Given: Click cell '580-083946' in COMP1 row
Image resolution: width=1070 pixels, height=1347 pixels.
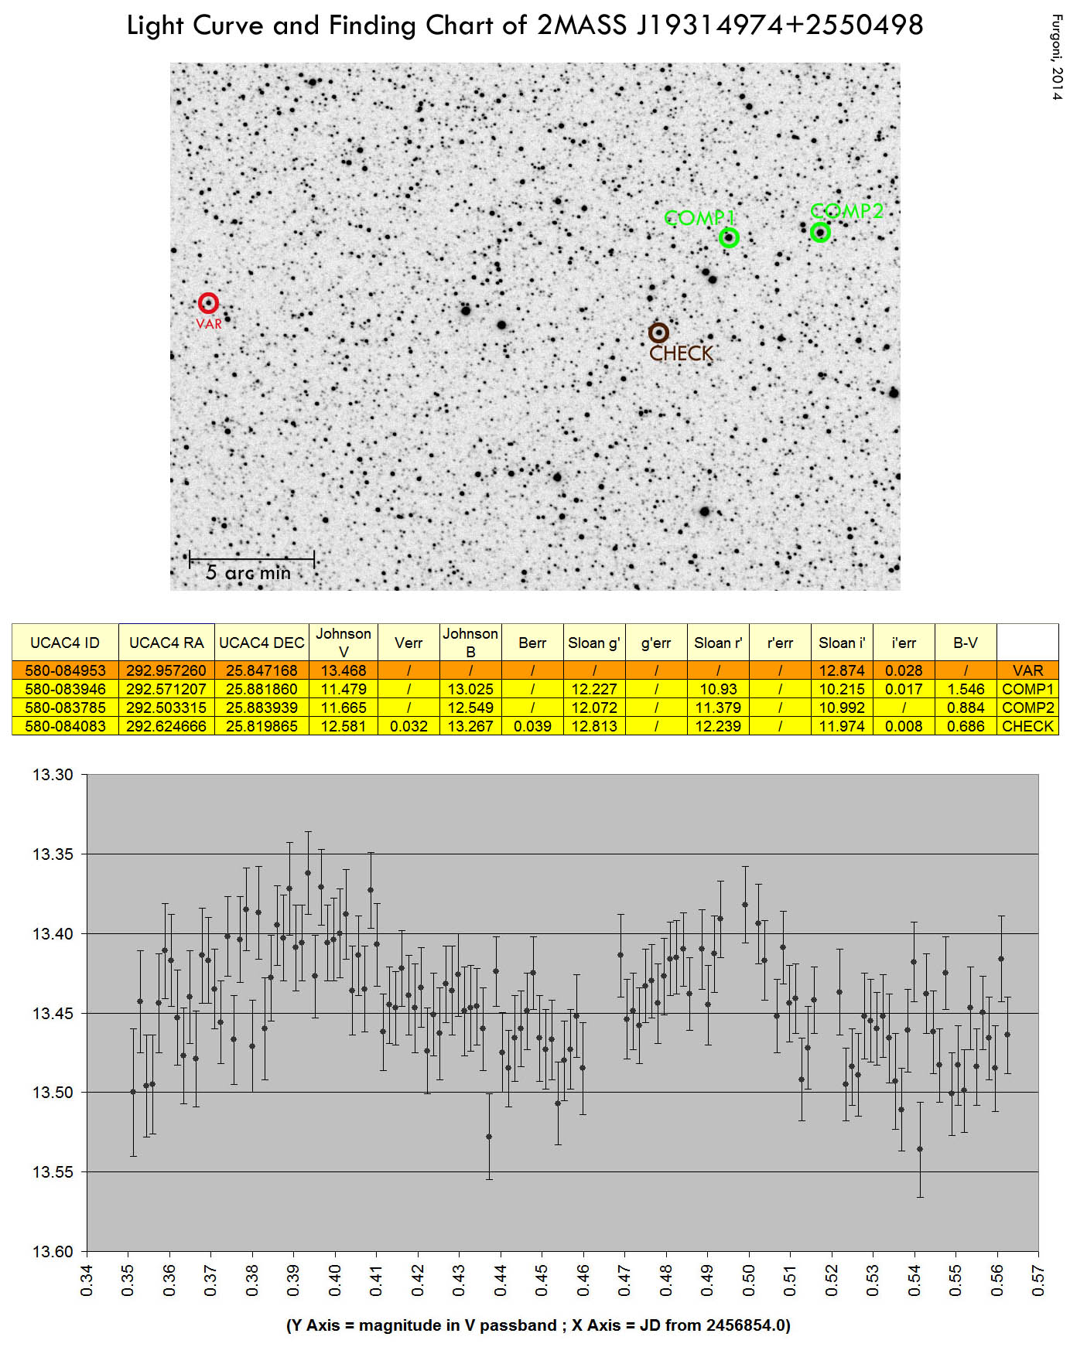Looking at the screenshot, I should click(65, 689).
